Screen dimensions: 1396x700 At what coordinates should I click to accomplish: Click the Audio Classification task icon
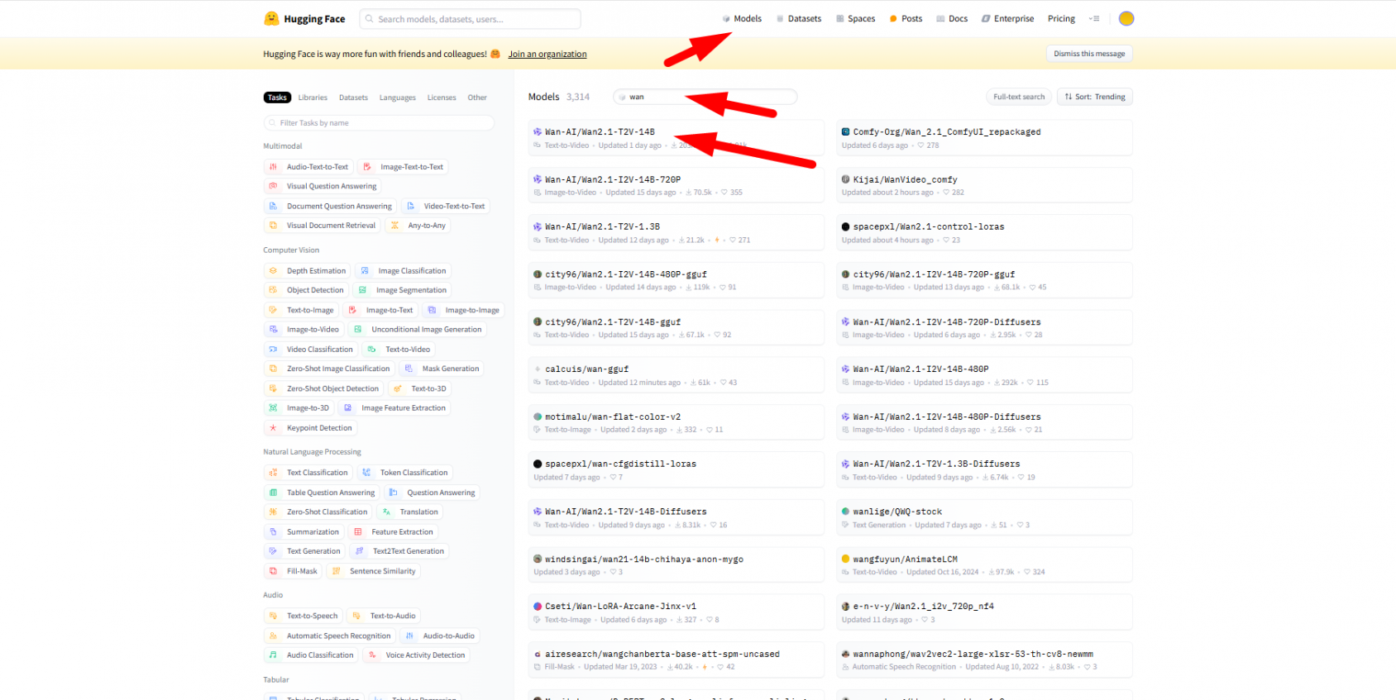point(274,655)
